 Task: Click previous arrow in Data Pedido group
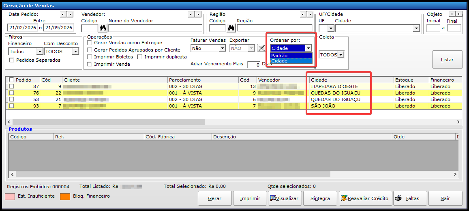coord(63,14)
